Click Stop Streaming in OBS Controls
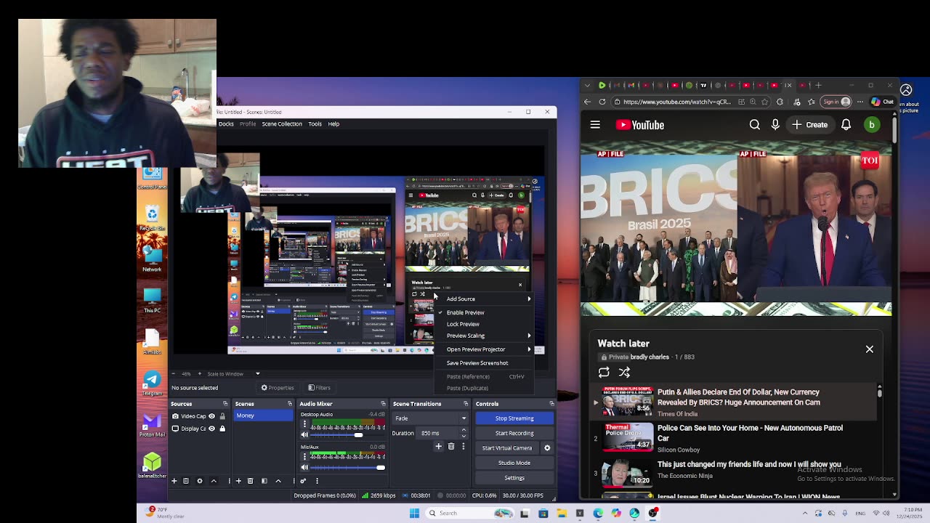 [514, 418]
